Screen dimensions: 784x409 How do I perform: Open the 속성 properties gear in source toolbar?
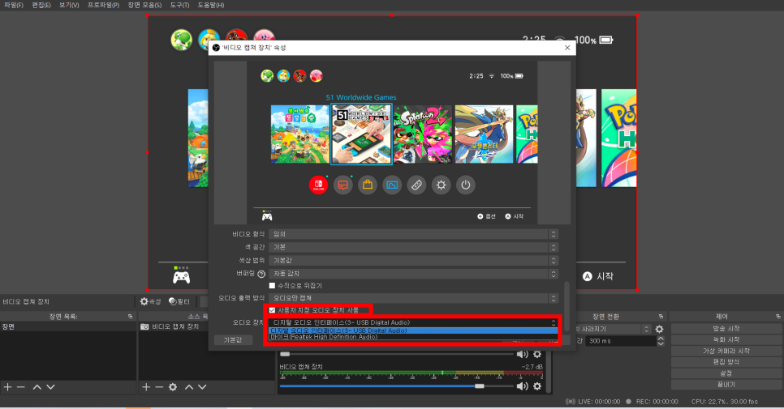[150, 301]
